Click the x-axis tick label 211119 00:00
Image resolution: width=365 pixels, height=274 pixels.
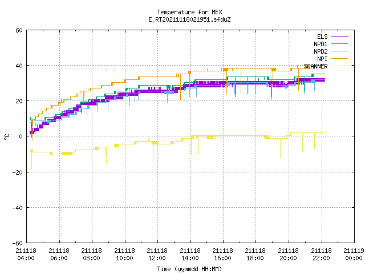(x=354, y=255)
